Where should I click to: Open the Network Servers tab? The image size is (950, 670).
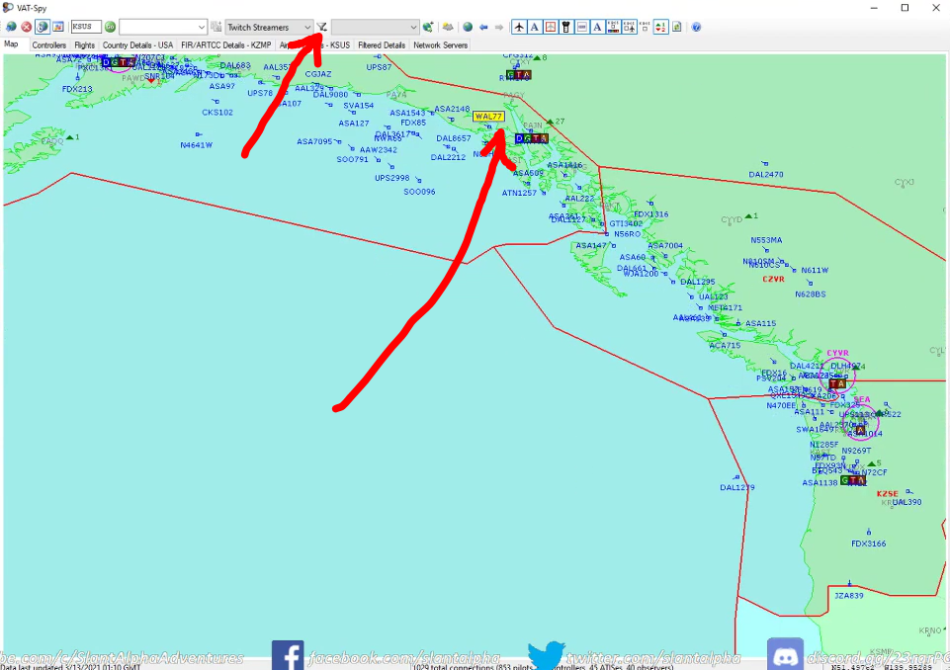(440, 45)
